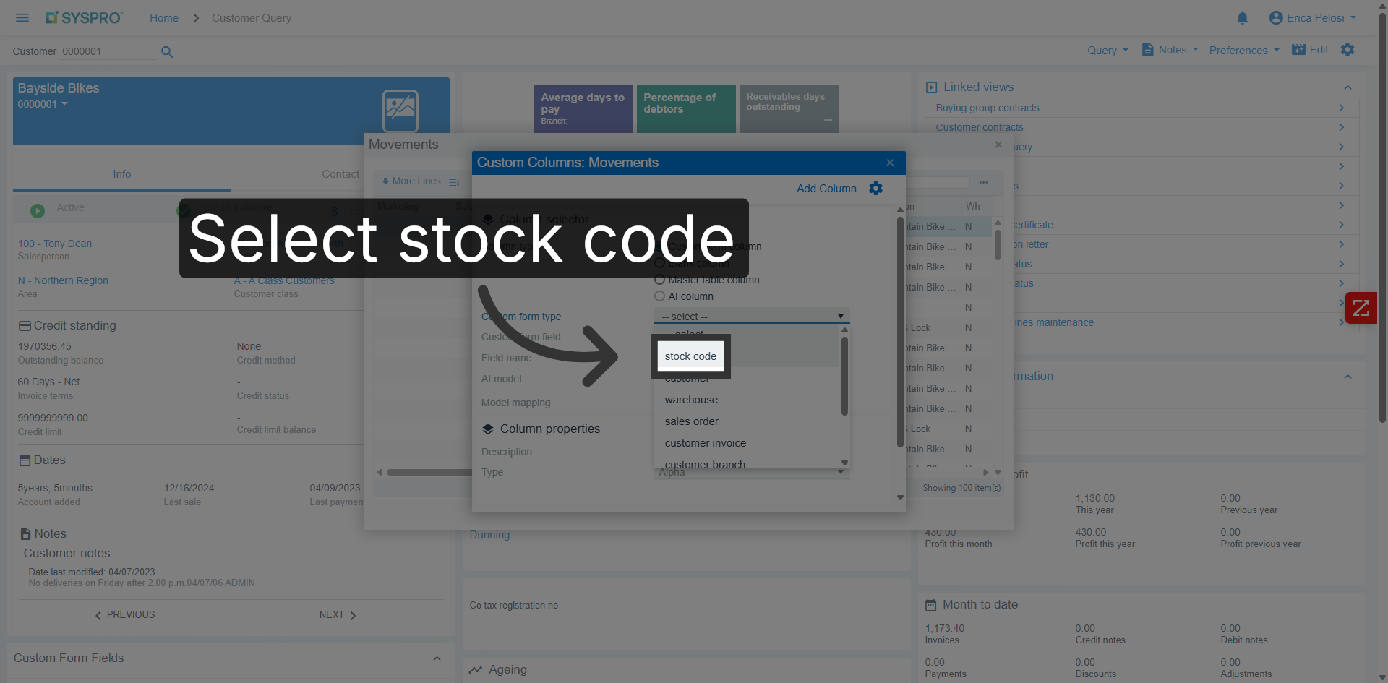The width and height of the screenshot is (1388, 683).
Task: Open the notifications bell
Action: 1242,18
